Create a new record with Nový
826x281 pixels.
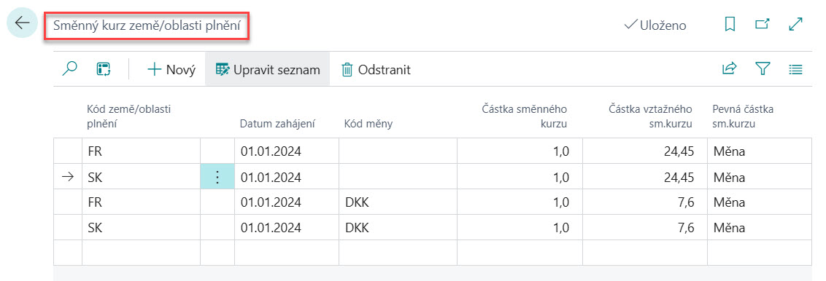[x=171, y=69]
